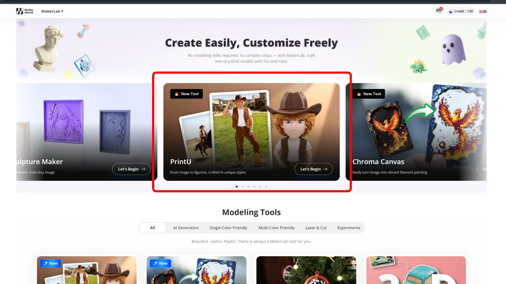Show Multi-Color Friendly tools
This screenshot has width=506, height=284.
[x=276, y=228]
